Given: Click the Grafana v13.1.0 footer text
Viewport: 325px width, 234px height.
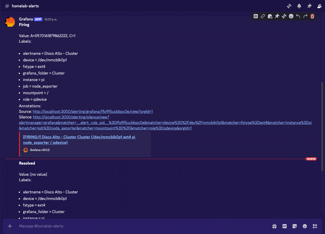Looking at the screenshot, I should (40, 150).
